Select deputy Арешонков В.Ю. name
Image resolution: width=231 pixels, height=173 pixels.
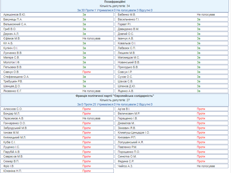pyautogui.click(x=15, y=14)
